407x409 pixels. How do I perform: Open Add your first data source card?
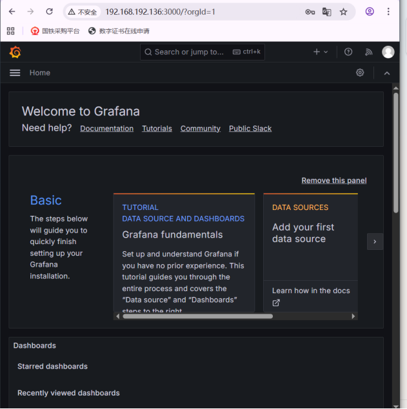[x=310, y=237]
